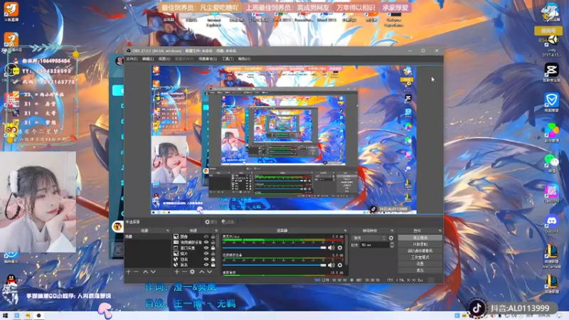Select the 场景 item in the scenes list

(x=147, y=237)
